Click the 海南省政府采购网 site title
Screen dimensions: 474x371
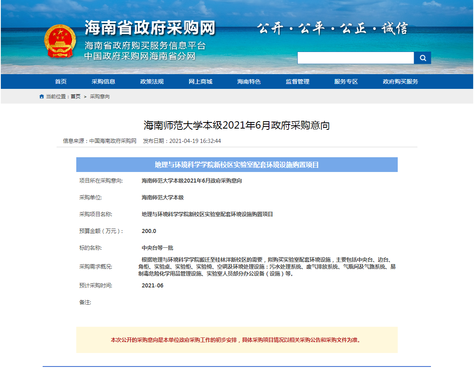pyautogui.click(x=150, y=28)
